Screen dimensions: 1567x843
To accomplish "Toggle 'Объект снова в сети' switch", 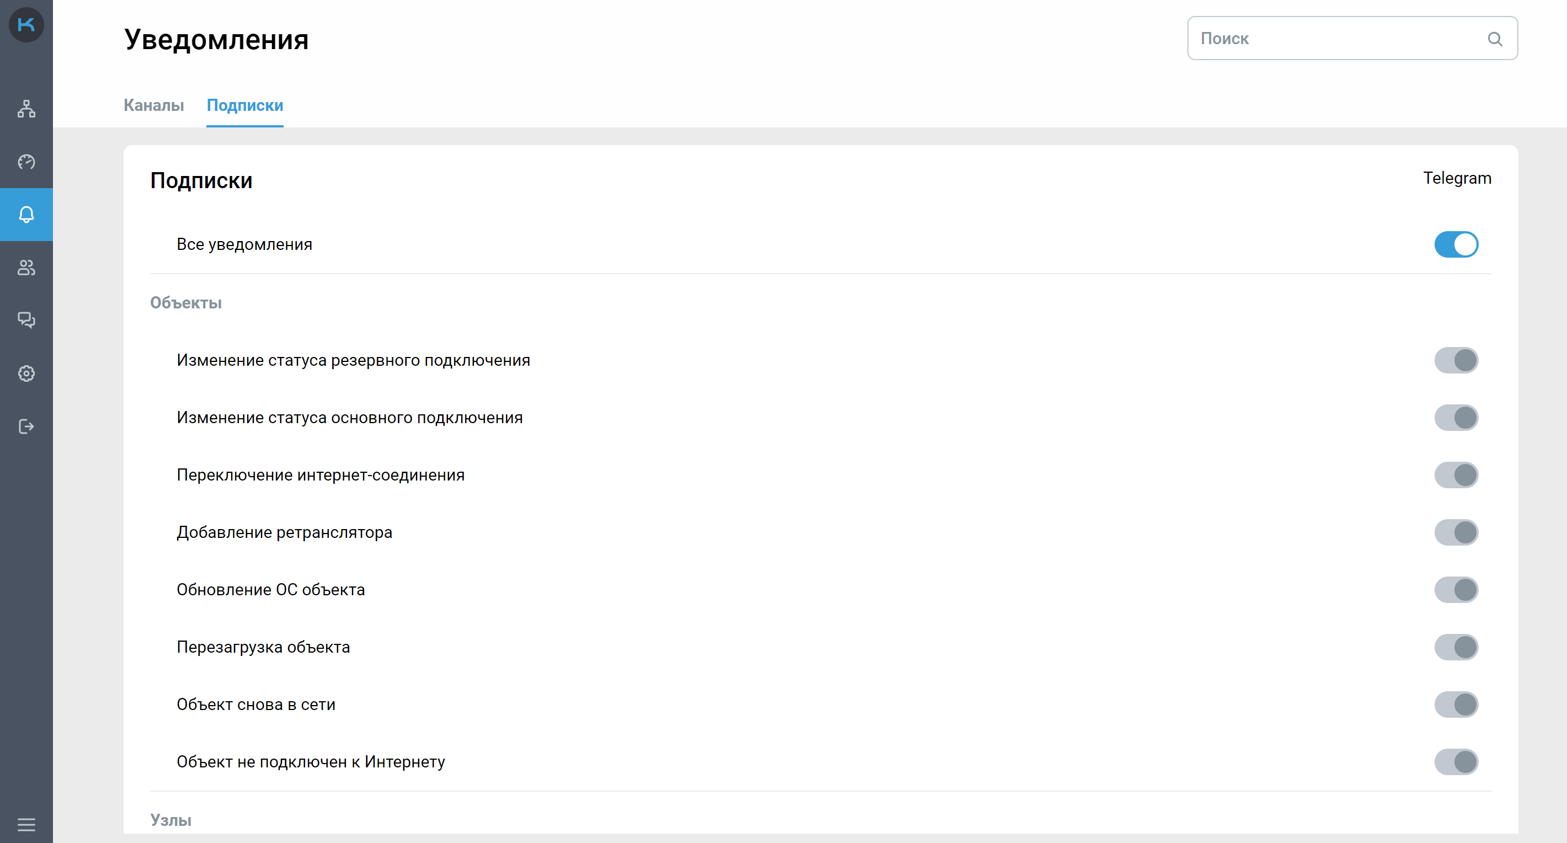I will (x=1456, y=705).
